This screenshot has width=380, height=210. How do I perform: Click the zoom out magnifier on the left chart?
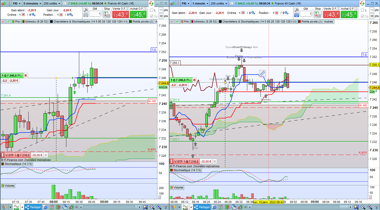pos(152,207)
